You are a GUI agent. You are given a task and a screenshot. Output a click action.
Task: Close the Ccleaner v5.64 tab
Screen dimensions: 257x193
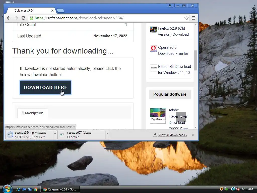click(x=52, y=11)
